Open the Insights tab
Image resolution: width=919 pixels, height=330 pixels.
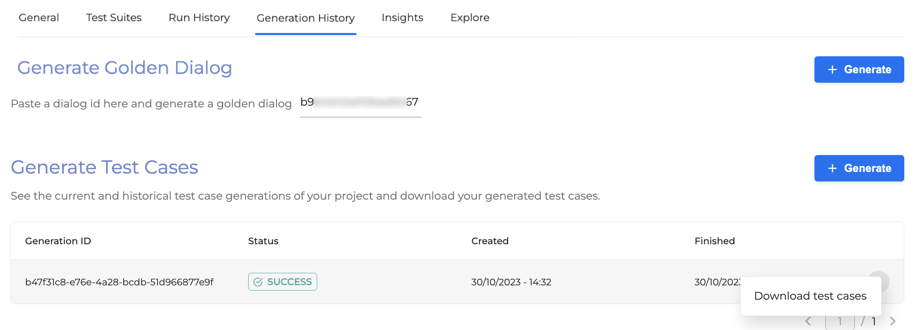402,18
